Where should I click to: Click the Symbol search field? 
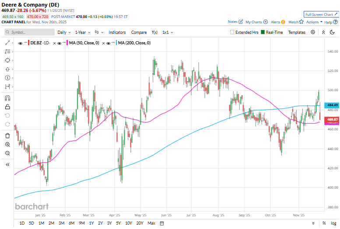pyautogui.click(x=28, y=32)
